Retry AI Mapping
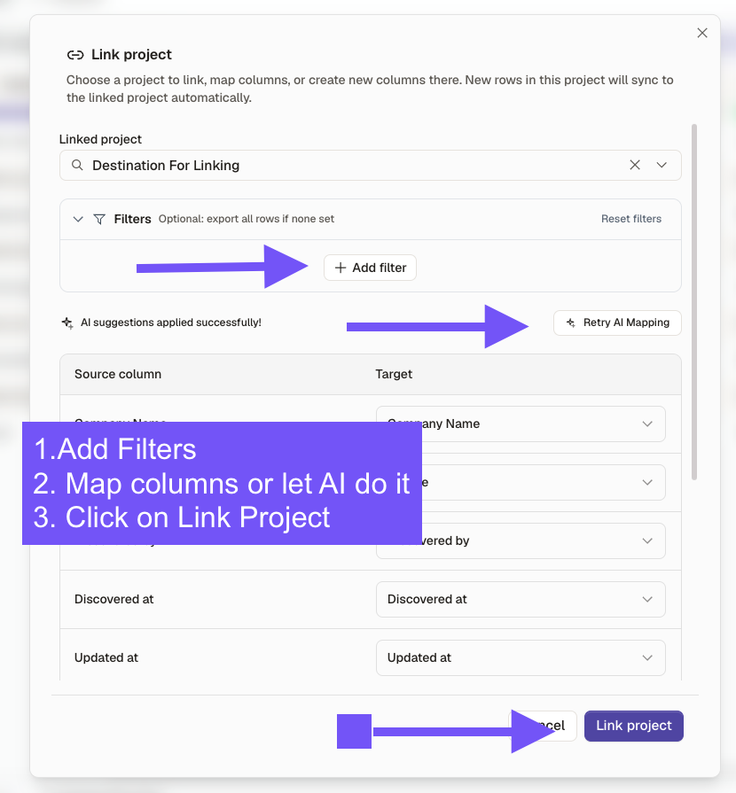The height and width of the screenshot is (793, 736). [x=617, y=323]
